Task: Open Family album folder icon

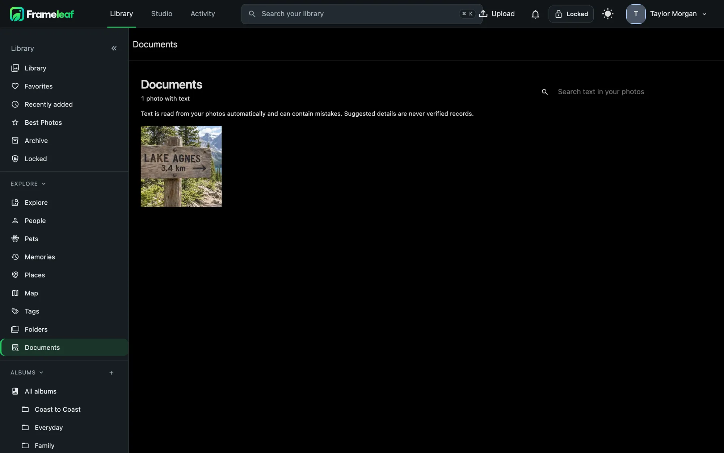Action: [x=25, y=446]
